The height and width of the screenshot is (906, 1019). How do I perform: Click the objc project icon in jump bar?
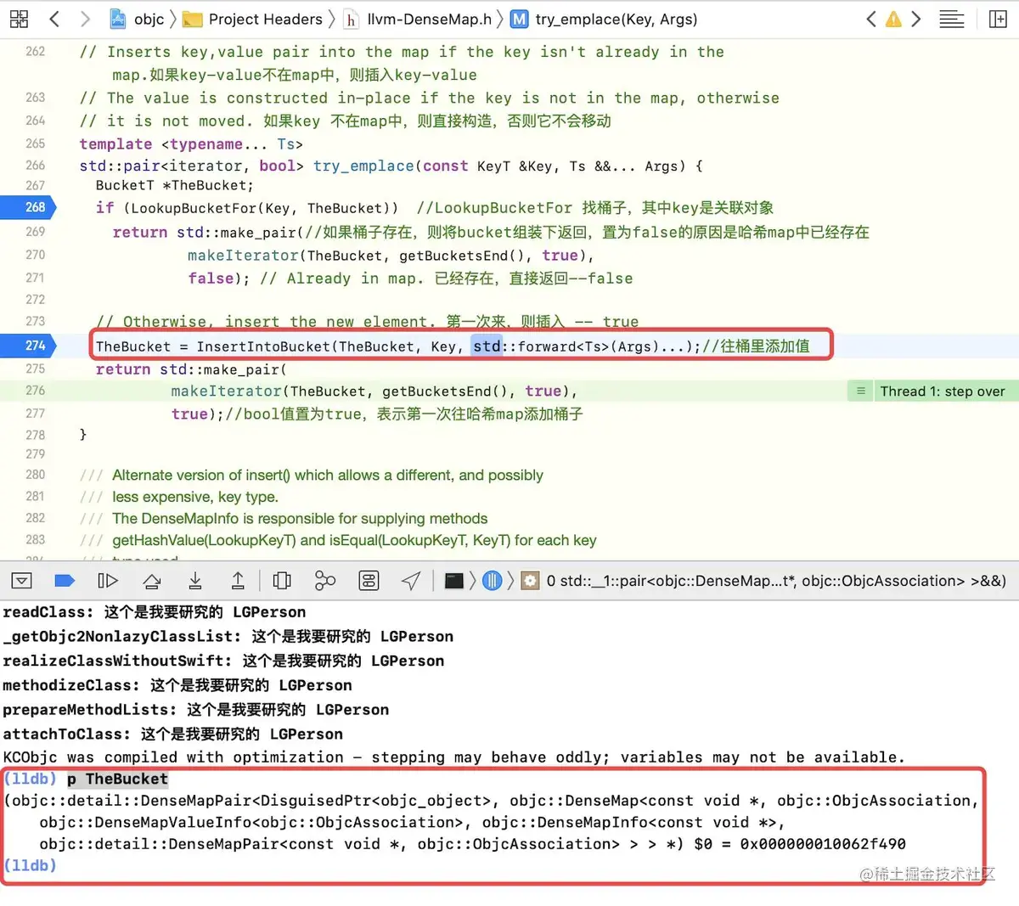119,19
